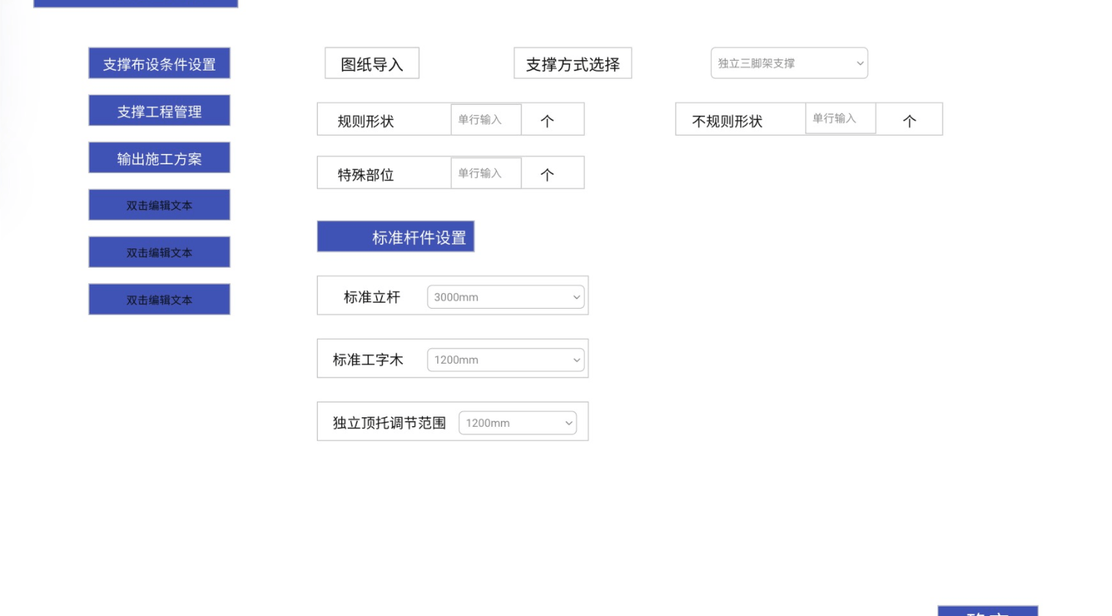The height and width of the screenshot is (616, 1112).
Task: Expand the 标准立杆 3000mm dropdown
Action: pyautogui.click(x=506, y=297)
